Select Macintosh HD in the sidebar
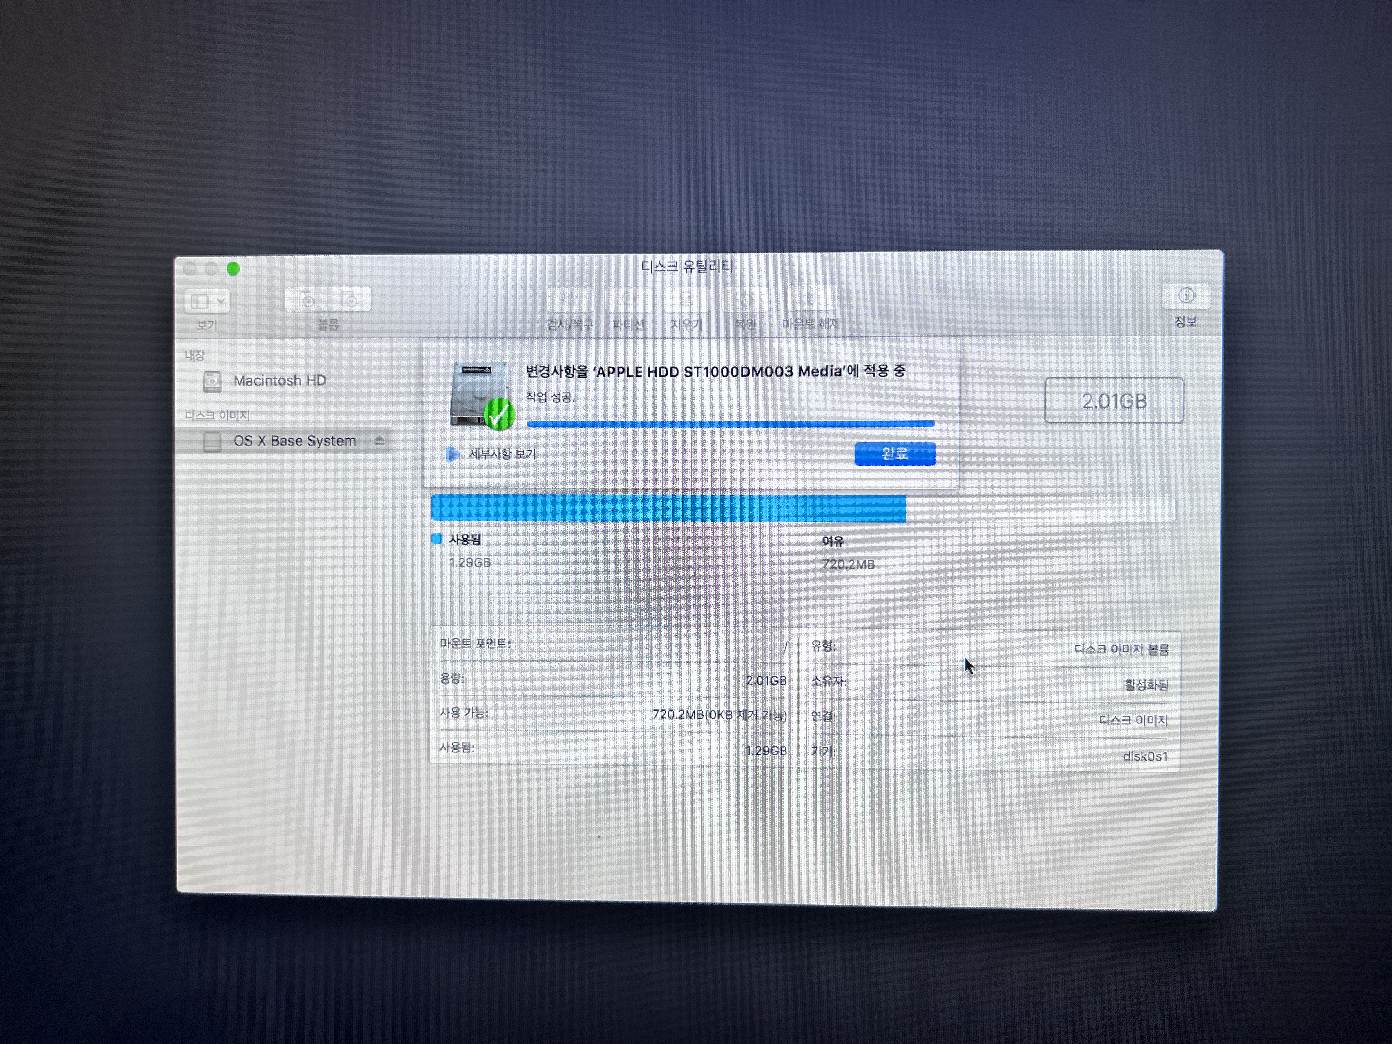The image size is (1392, 1044). pyautogui.click(x=279, y=381)
